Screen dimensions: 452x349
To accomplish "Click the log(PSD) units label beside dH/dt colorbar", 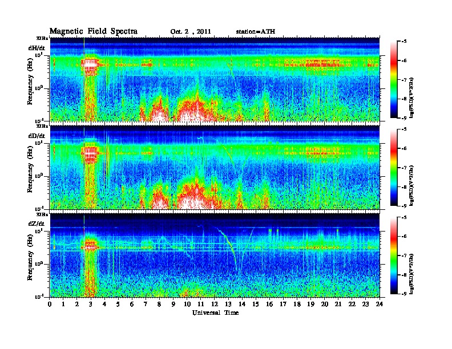I will (x=411, y=98).
